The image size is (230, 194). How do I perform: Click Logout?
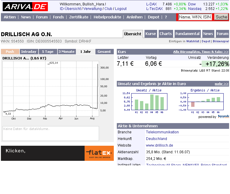(121, 9)
